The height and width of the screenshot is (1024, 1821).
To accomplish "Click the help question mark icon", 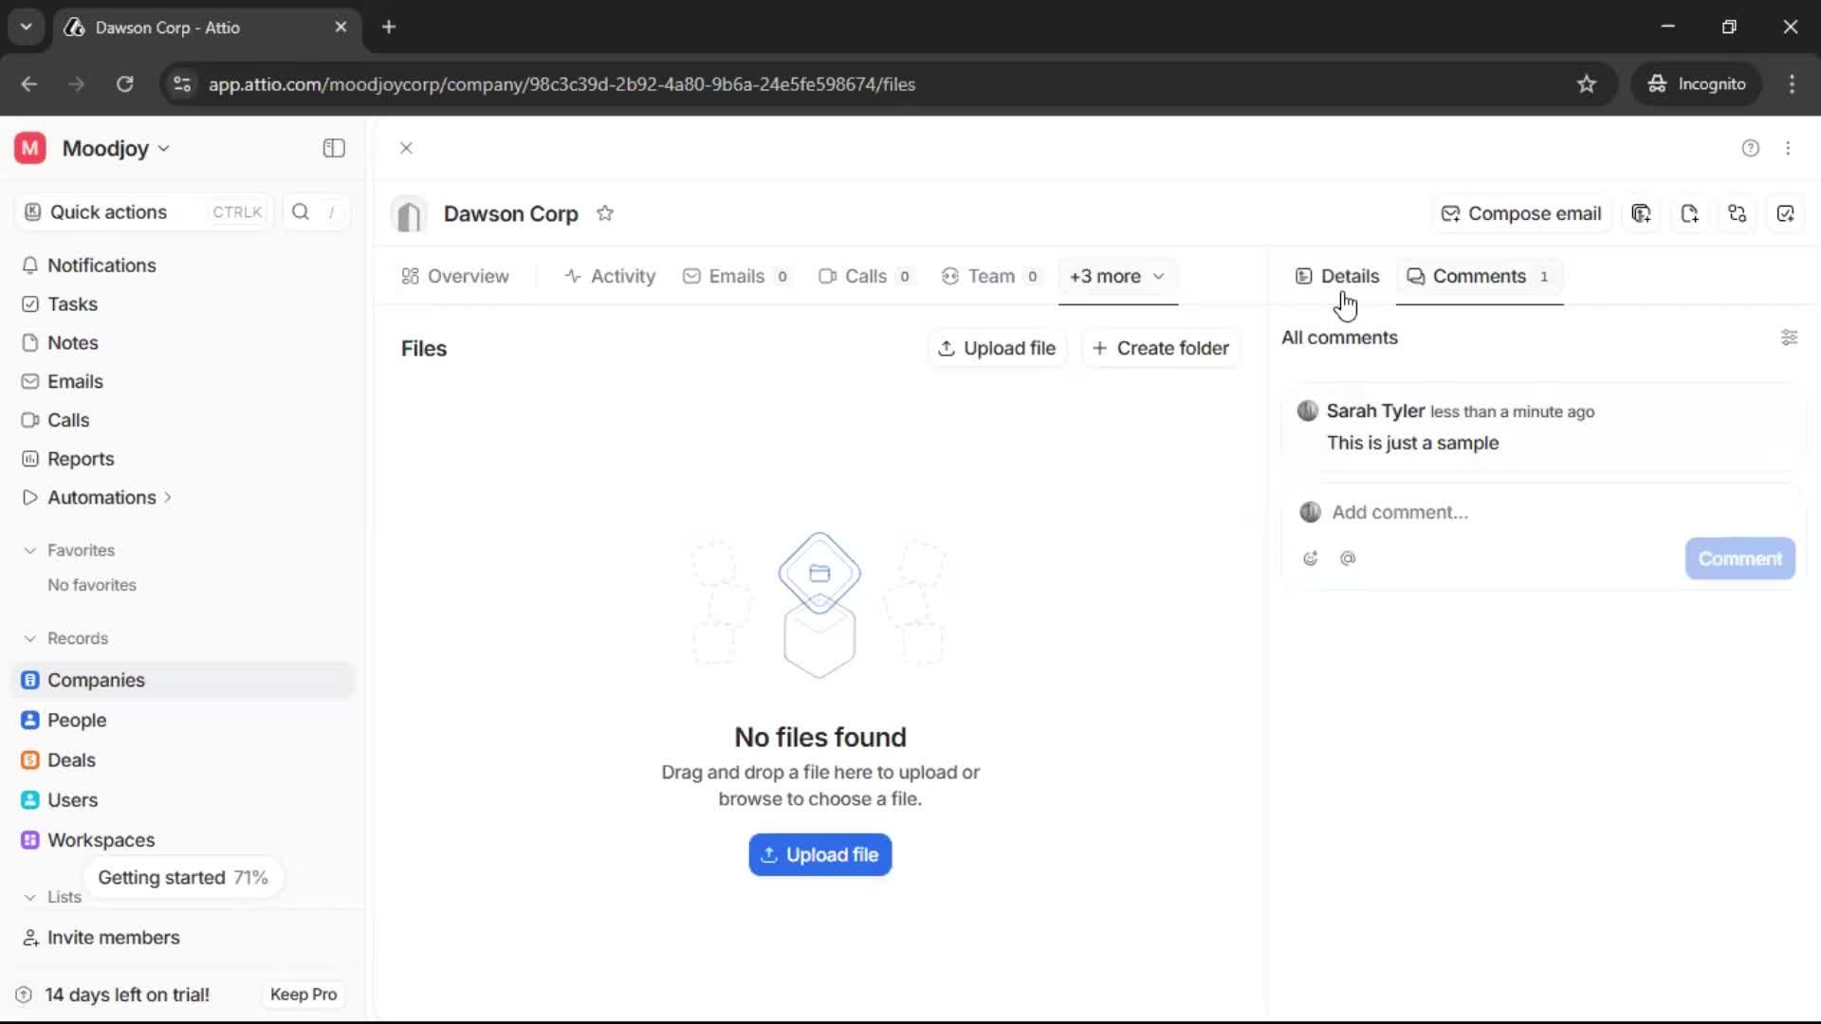I will [x=1750, y=148].
